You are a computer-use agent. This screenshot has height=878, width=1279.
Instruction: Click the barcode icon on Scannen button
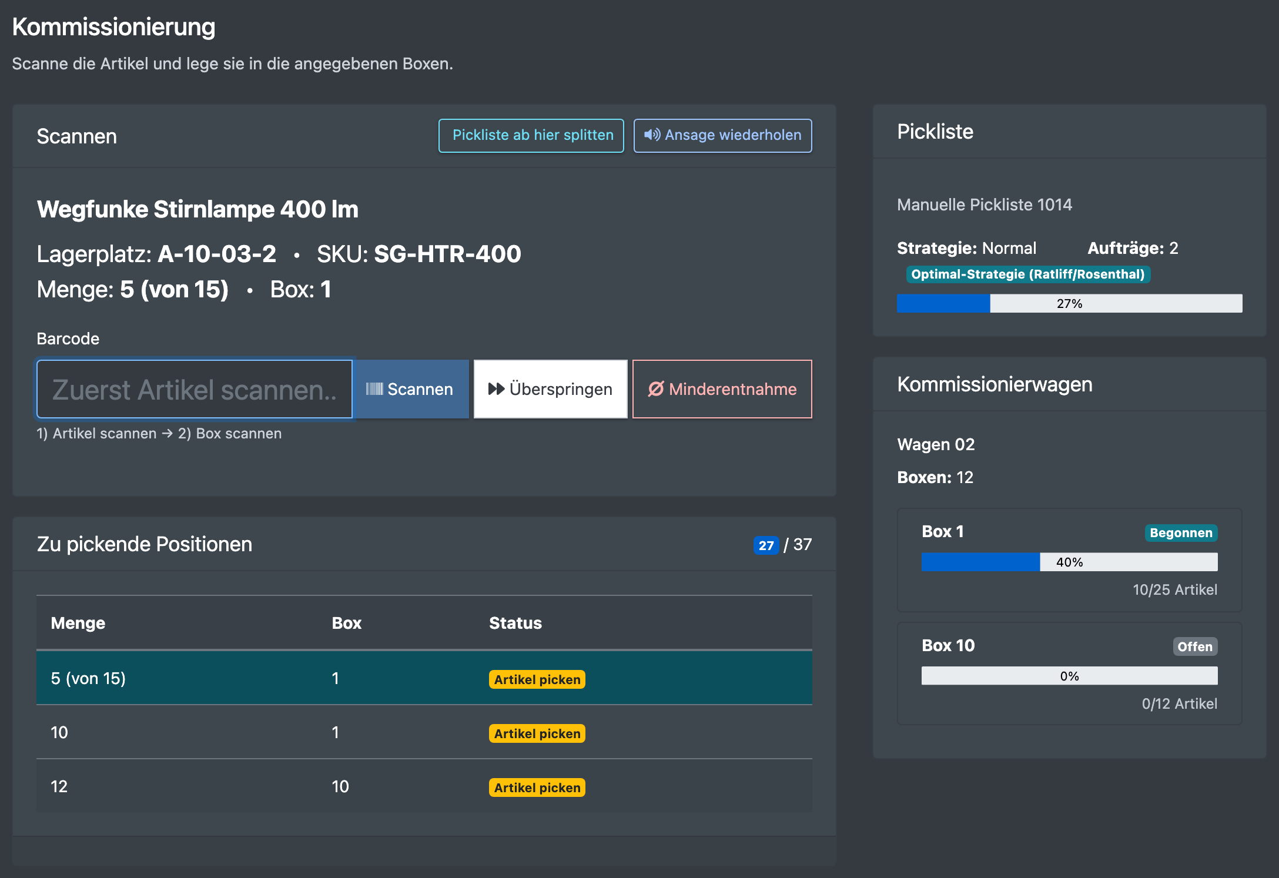pyautogui.click(x=374, y=389)
